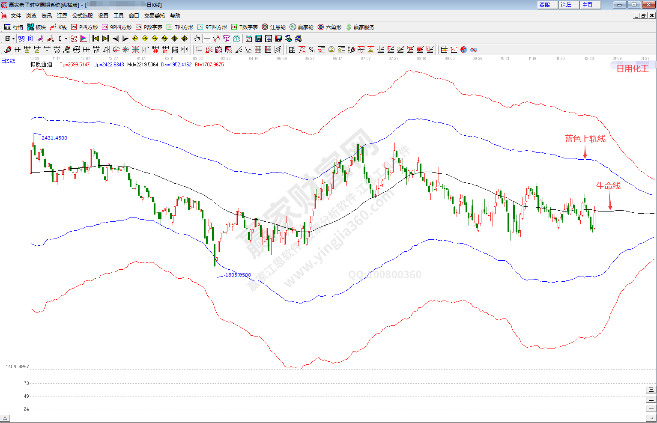Click the calculator icon in toolbar
The height and width of the screenshot is (423, 657).
(x=258, y=39)
